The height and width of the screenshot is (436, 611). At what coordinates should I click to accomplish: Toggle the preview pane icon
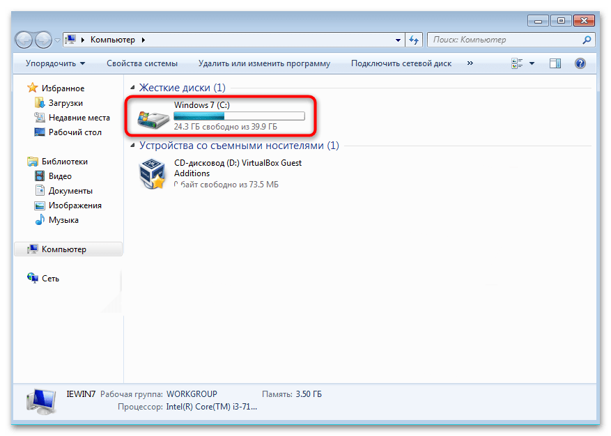[555, 63]
